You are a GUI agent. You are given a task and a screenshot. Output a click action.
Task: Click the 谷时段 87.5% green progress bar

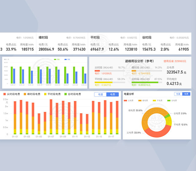point(147,82)
